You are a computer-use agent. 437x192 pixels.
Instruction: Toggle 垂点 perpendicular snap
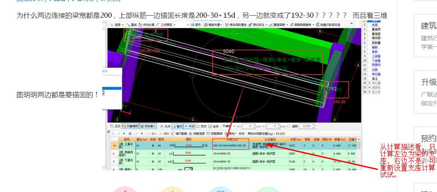pos(177,126)
